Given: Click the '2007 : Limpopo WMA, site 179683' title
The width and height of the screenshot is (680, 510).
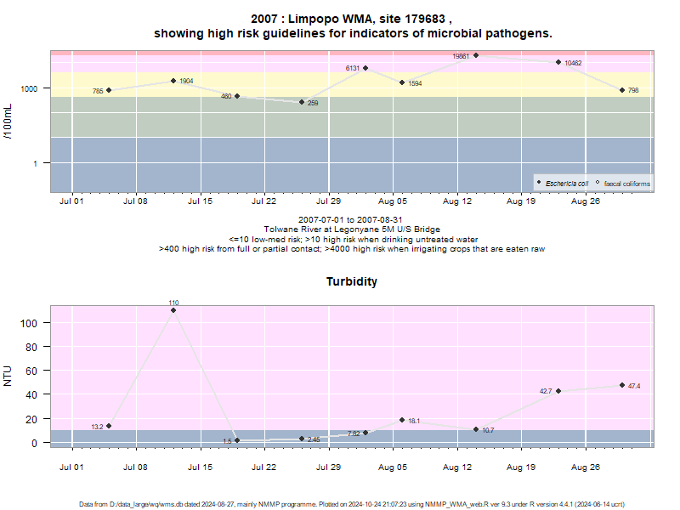Looking at the screenshot, I should pyautogui.click(x=351, y=19).
